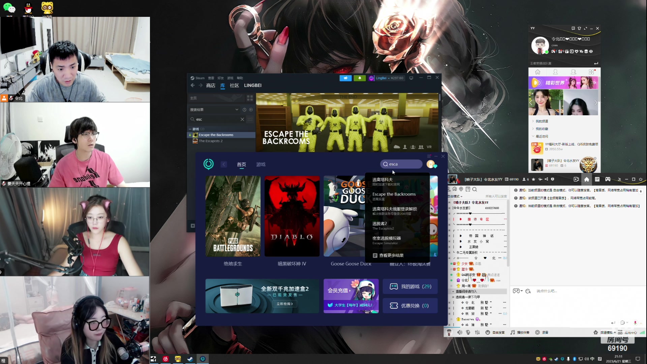Toggle YY 播放伴奏 accompaniment playback

(x=520, y=332)
